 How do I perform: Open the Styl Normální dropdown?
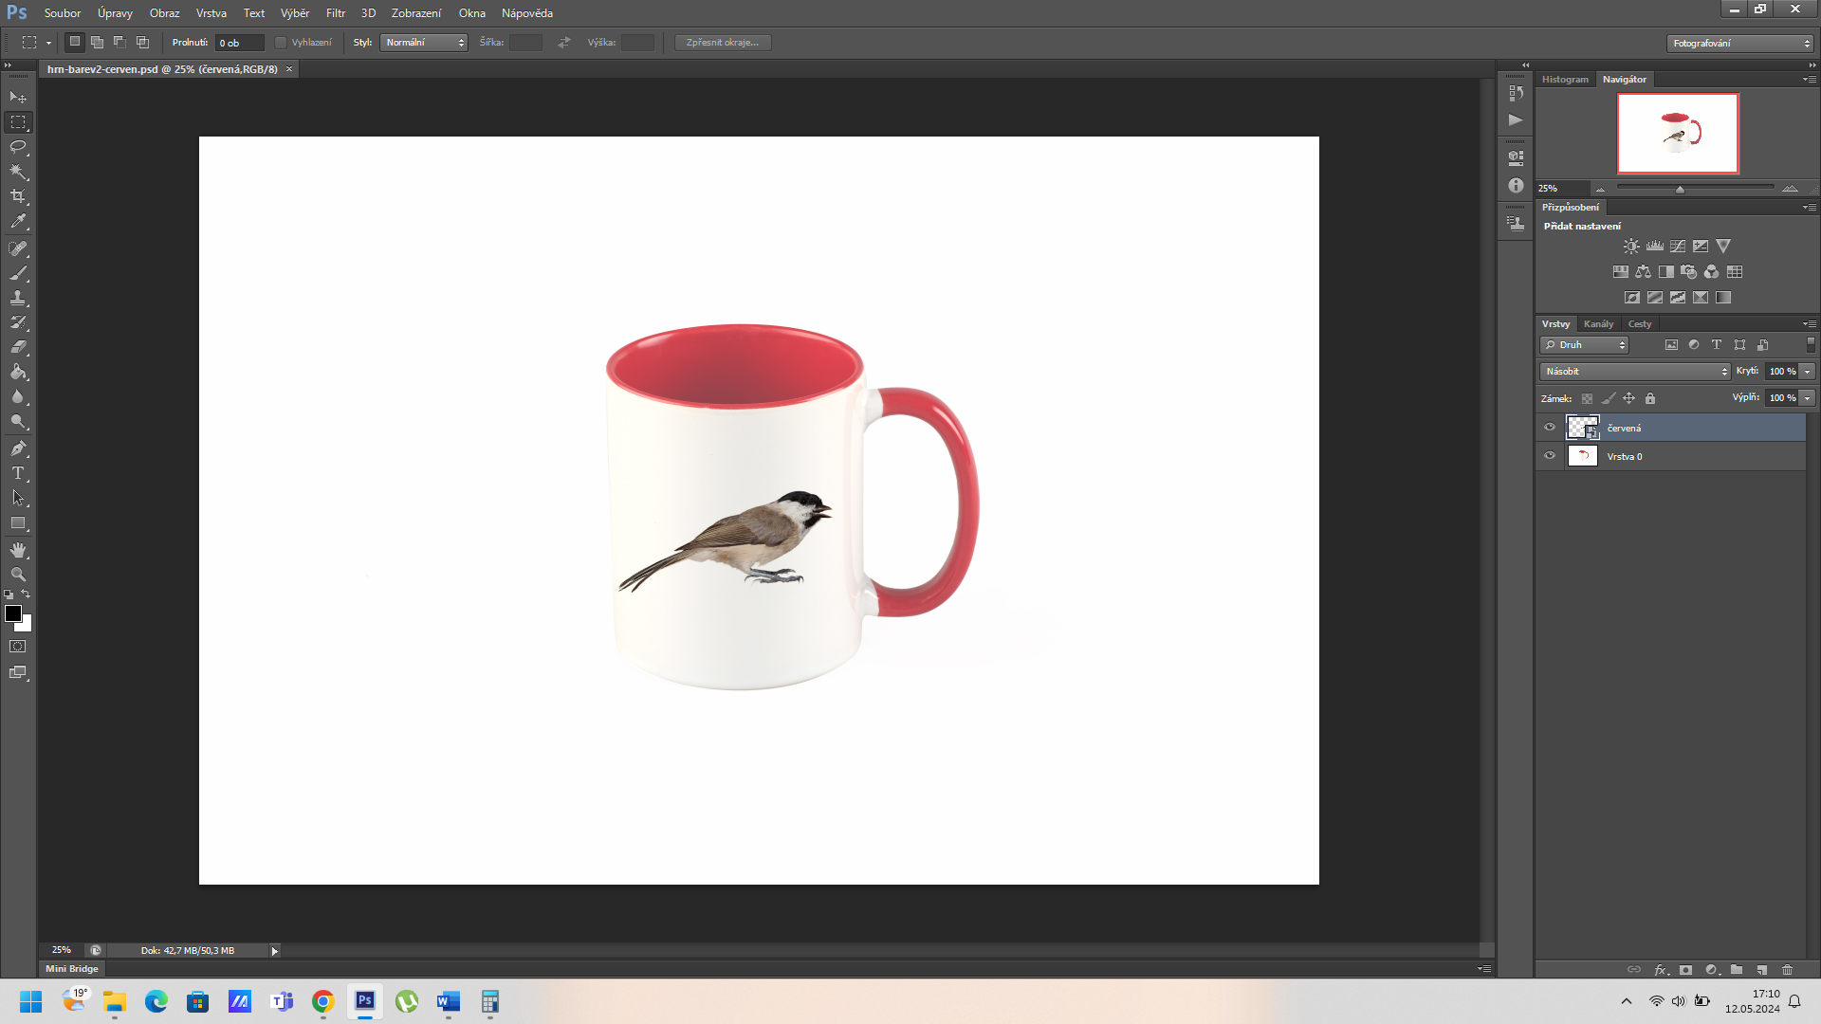pyautogui.click(x=424, y=43)
